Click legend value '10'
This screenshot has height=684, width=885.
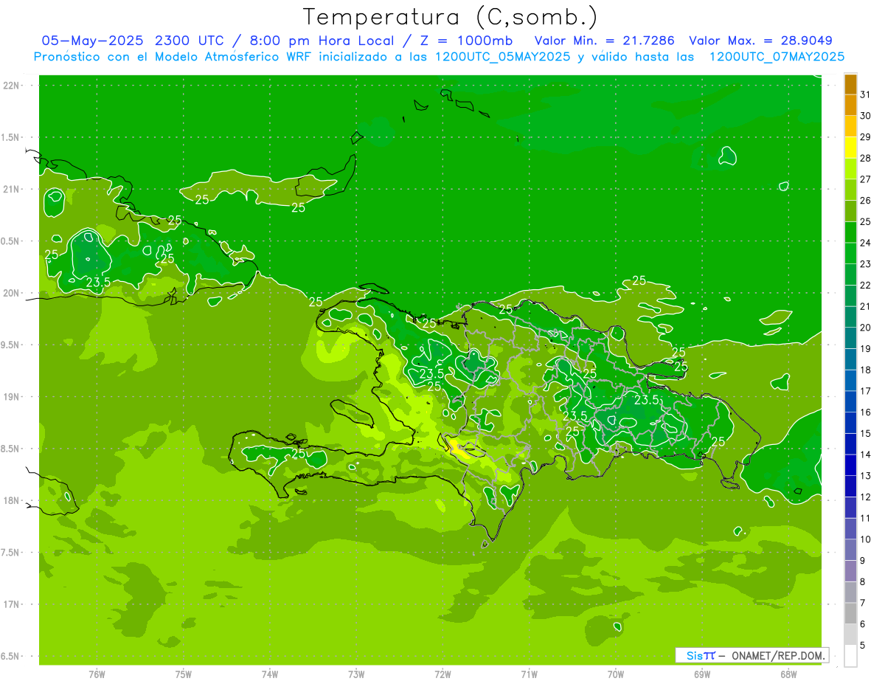(x=866, y=539)
